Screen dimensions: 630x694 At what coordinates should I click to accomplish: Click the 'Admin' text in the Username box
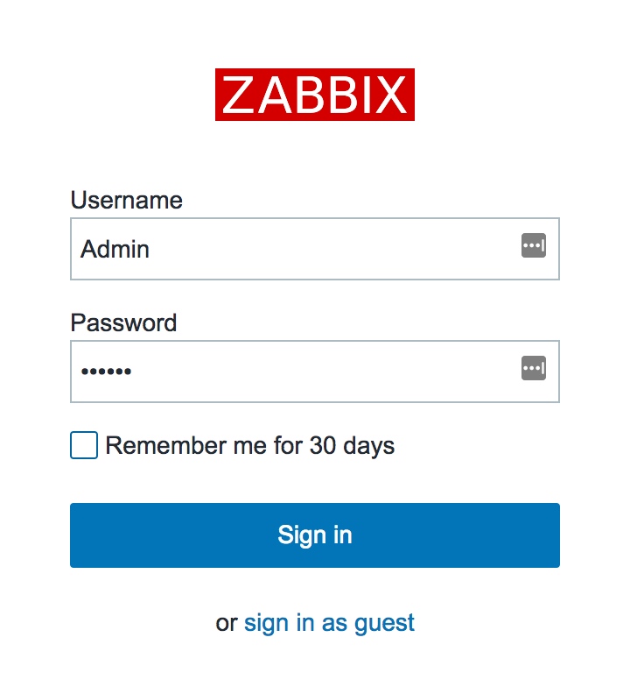tap(115, 249)
